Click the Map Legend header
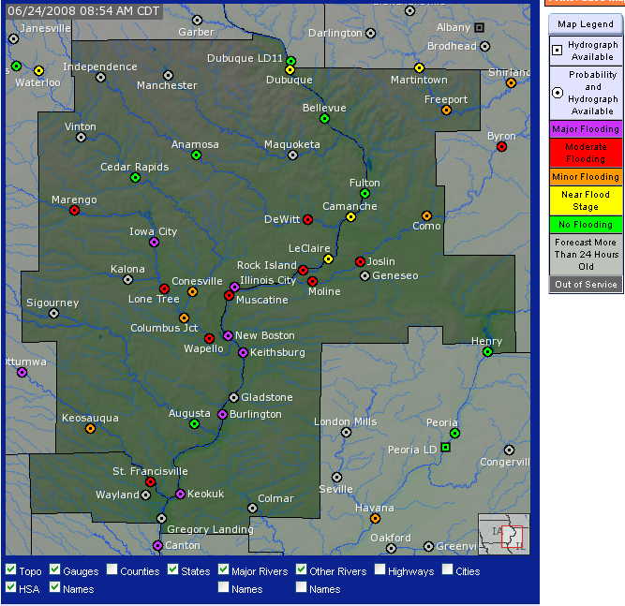 click(x=586, y=24)
